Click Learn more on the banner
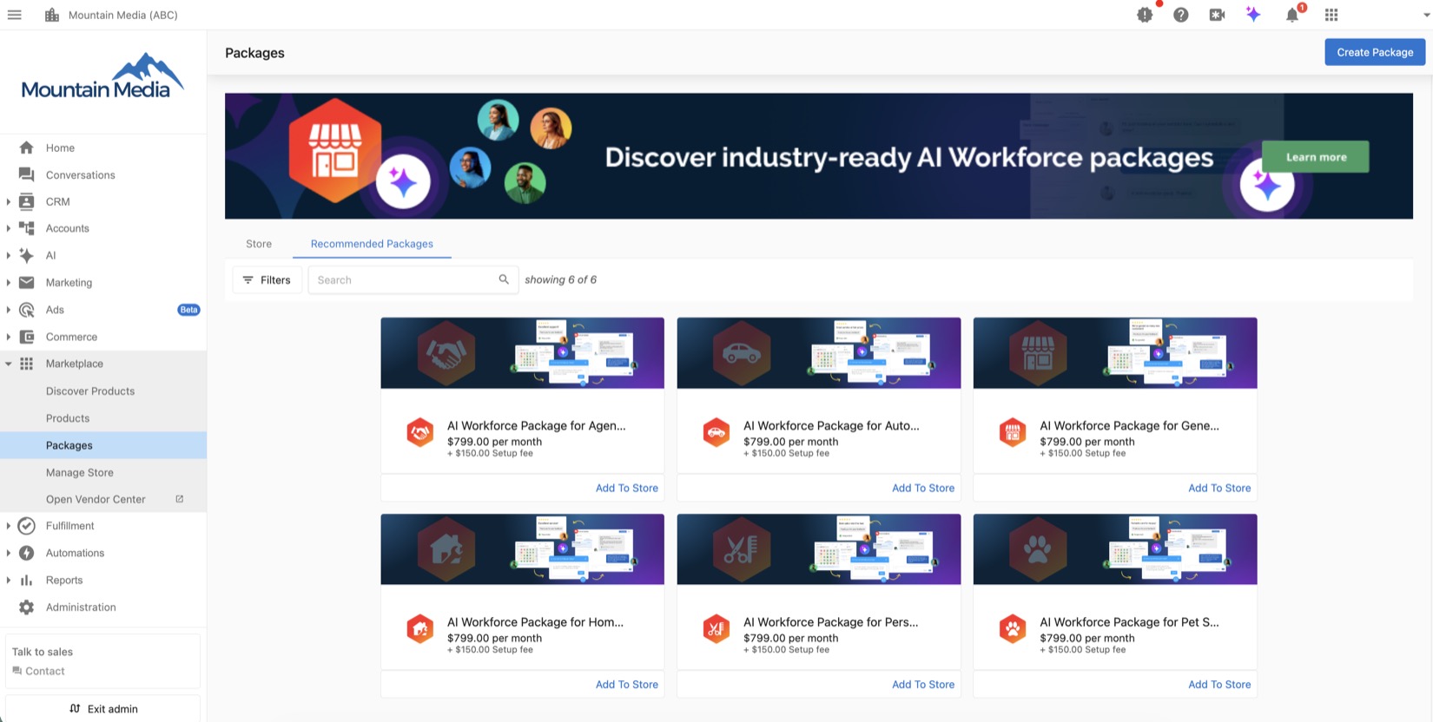The height and width of the screenshot is (722, 1433). point(1316,157)
